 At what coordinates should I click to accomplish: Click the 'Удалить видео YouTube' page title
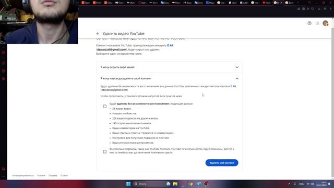123,33
